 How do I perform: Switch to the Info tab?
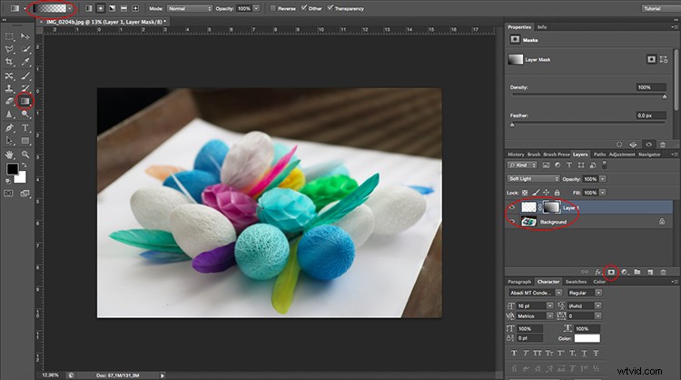542,27
